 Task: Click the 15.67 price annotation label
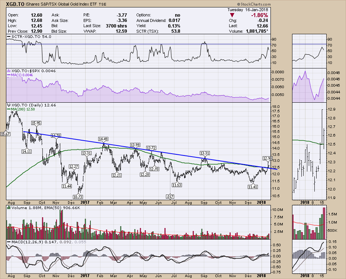click(x=5, y=134)
